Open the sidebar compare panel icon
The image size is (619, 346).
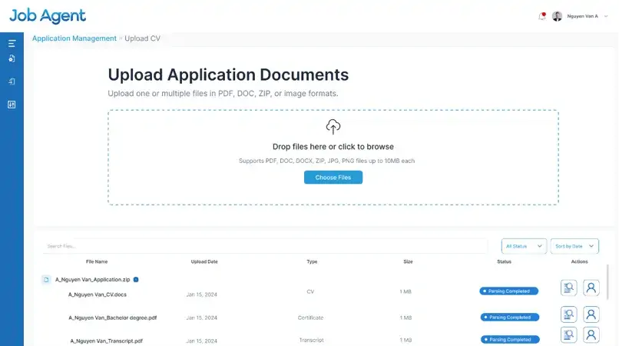coord(12,105)
